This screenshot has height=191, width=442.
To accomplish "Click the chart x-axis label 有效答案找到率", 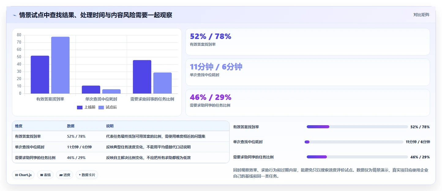I will [50, 99].
